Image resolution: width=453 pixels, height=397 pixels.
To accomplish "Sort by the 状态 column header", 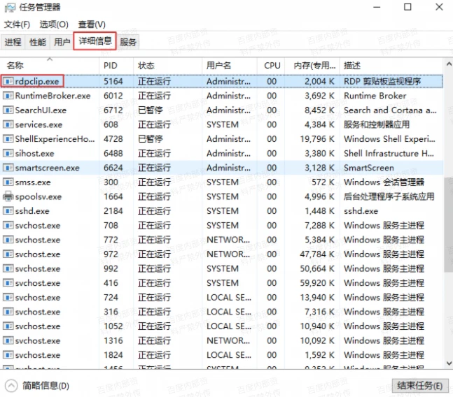I will pyautogui.click(x=167, y=66).
